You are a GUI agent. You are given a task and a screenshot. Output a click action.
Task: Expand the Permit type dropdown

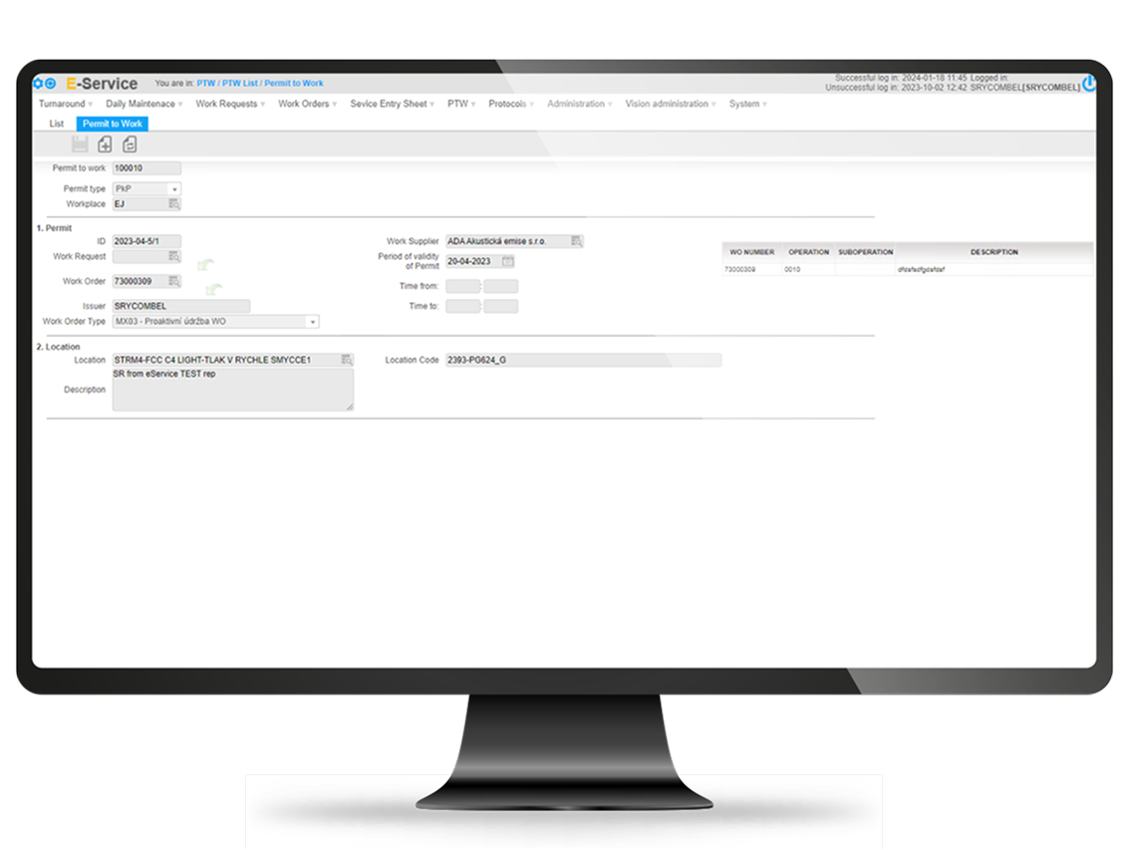174,188
